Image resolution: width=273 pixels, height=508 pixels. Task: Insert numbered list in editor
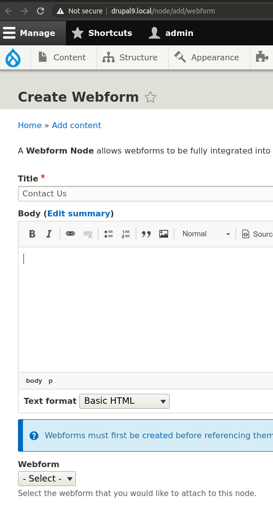[126, 234]
